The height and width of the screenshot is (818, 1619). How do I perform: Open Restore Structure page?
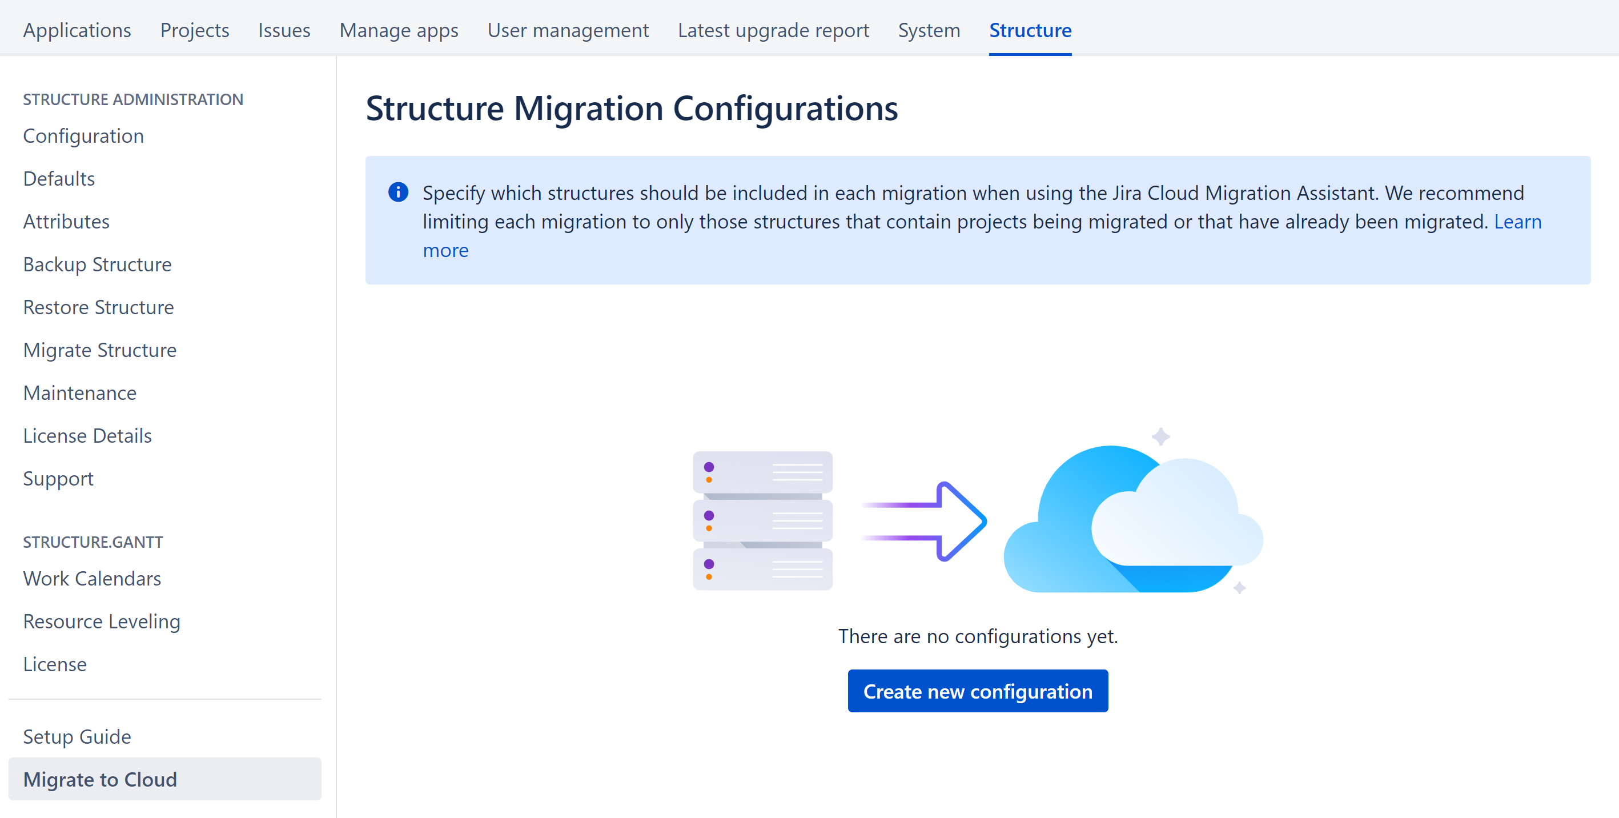[99, 307]
